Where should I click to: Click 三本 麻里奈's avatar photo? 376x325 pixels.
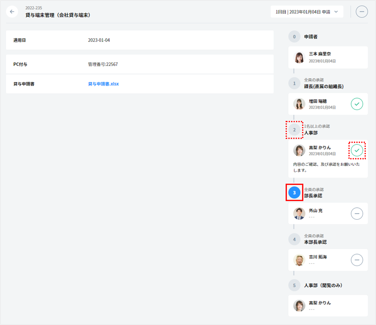pyautogui.click(x=299, y=58)
